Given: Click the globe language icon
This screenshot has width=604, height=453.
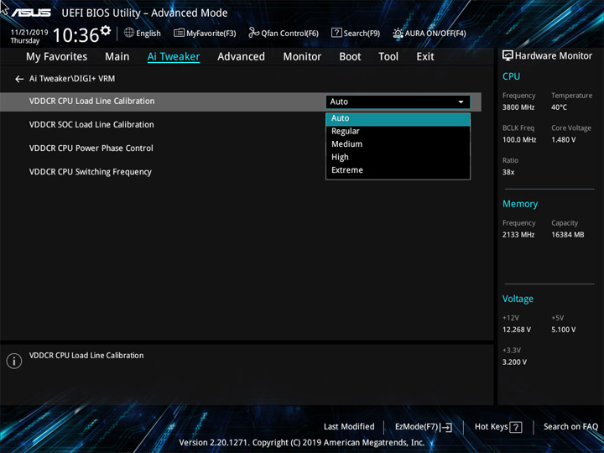Looking at the screenshot, I should coord(129,33).
